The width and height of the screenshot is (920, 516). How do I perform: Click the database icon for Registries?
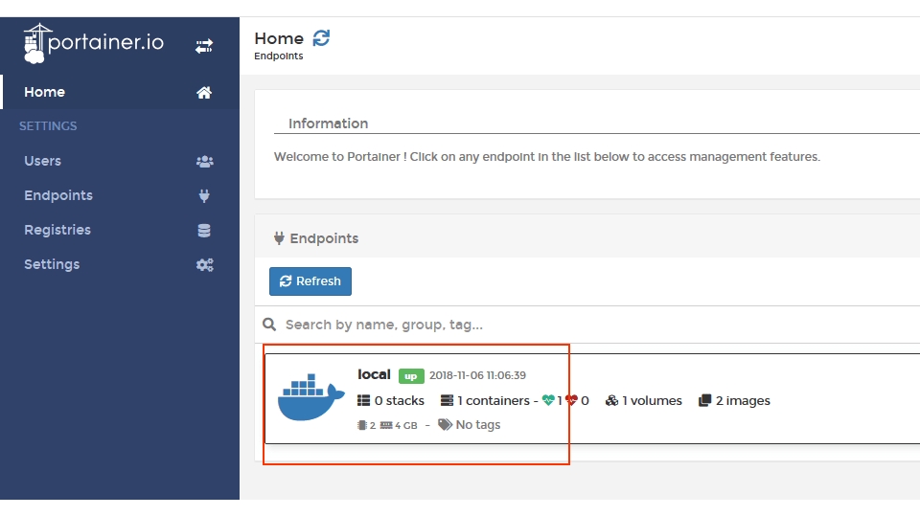pos(204,231)
